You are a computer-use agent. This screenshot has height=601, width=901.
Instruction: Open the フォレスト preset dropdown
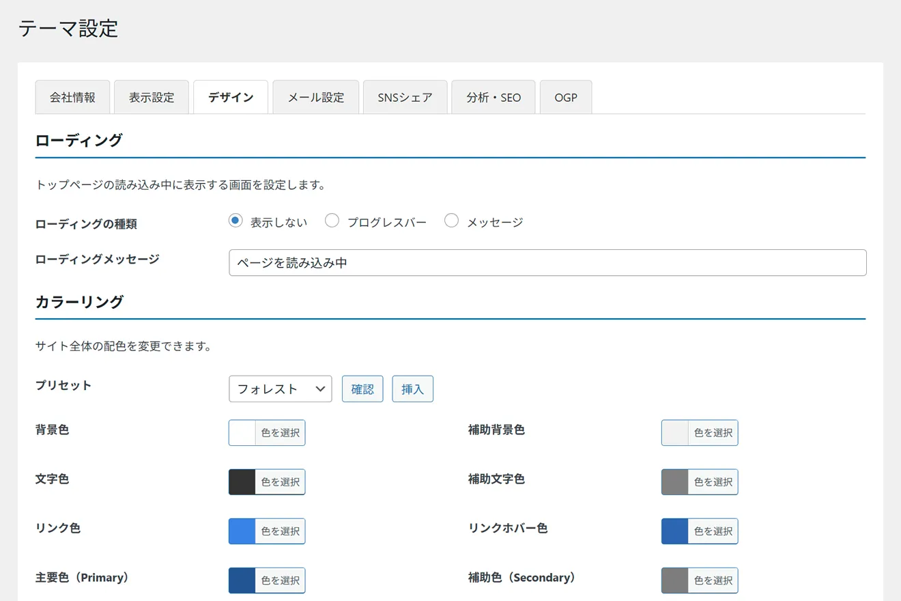(280, 389)
